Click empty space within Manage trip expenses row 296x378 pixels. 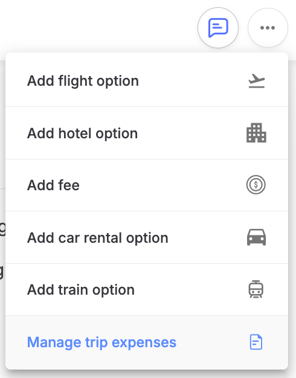212,342
